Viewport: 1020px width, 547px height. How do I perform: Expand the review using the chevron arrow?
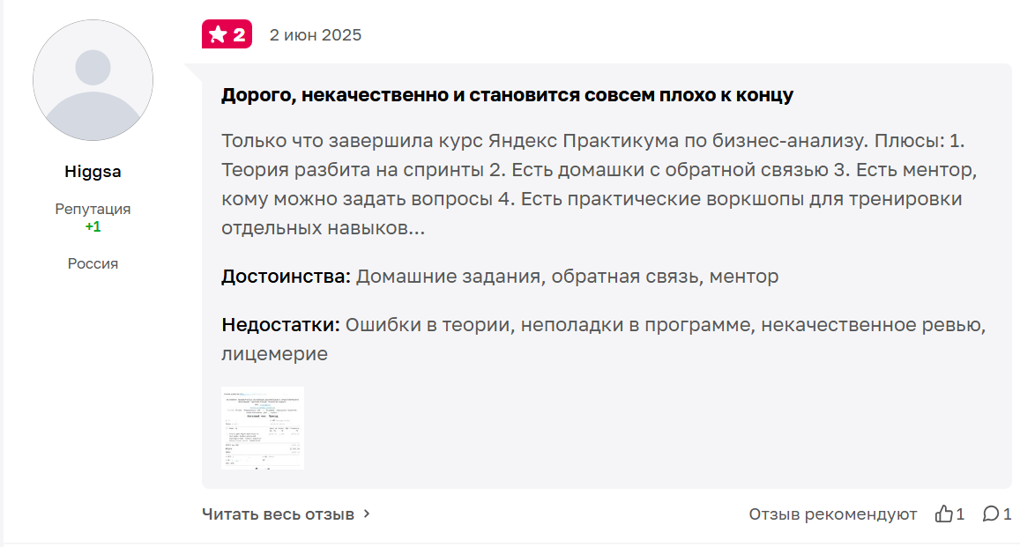click(368, 514)
